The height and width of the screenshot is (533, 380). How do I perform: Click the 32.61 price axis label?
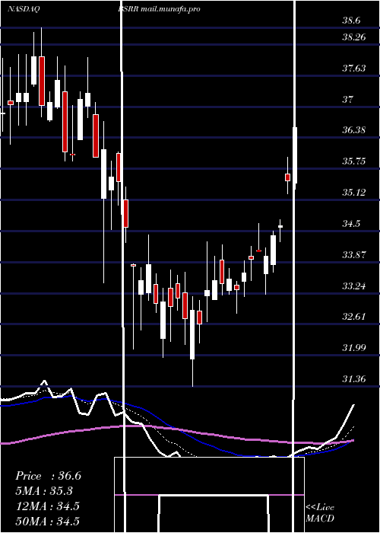[x=354, y=317]
